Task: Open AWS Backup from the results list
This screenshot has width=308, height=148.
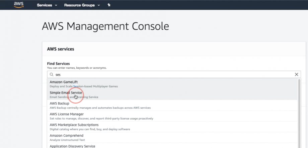Action: click(59, 104)
